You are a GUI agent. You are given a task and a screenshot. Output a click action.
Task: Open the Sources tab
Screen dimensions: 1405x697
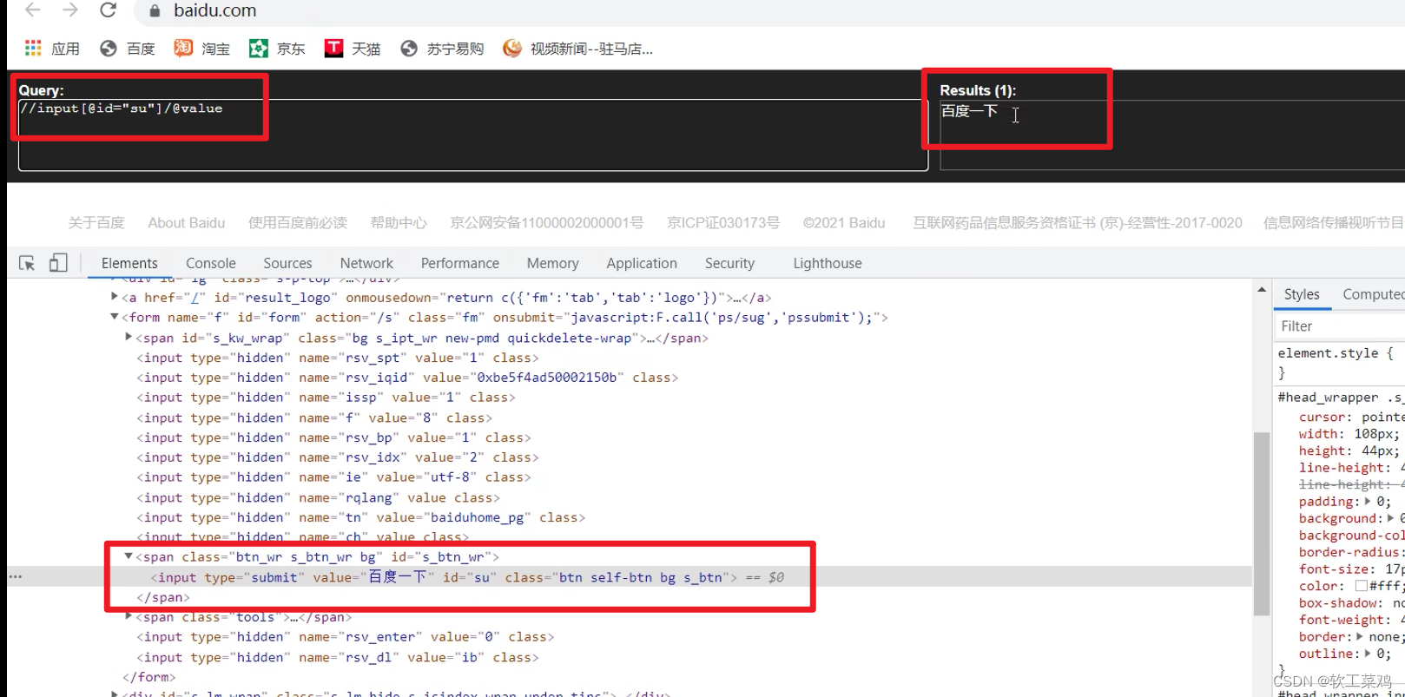(x=287, y=263)
